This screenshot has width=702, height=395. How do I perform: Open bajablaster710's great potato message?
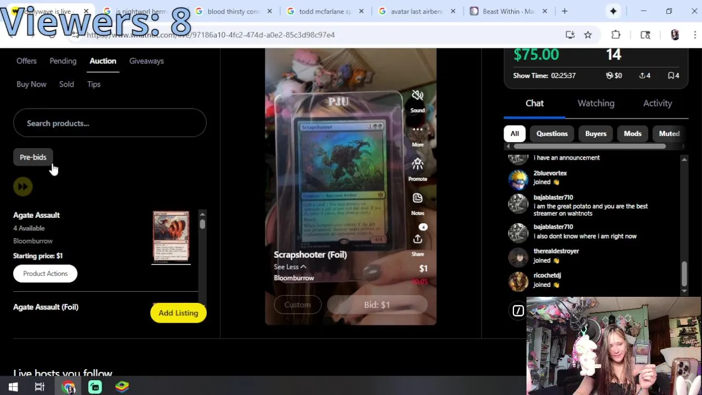(x=590, y=210)
